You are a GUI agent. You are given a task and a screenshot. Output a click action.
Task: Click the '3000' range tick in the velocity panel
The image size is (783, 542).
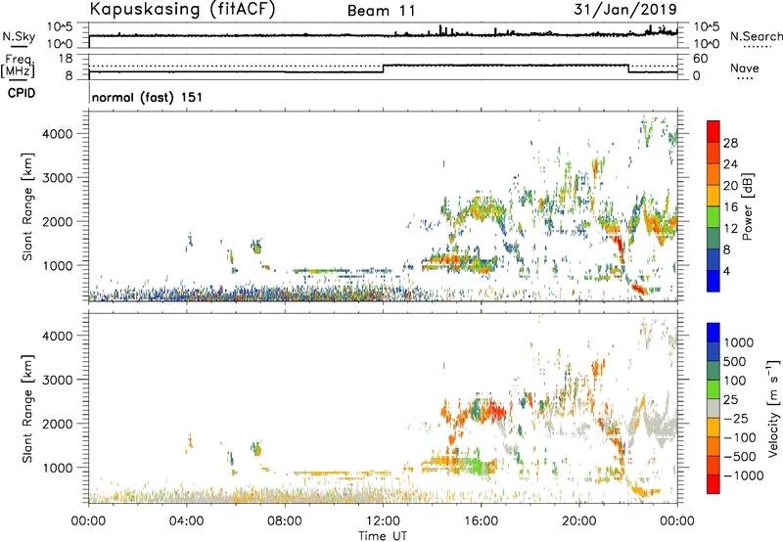[58, 380]
